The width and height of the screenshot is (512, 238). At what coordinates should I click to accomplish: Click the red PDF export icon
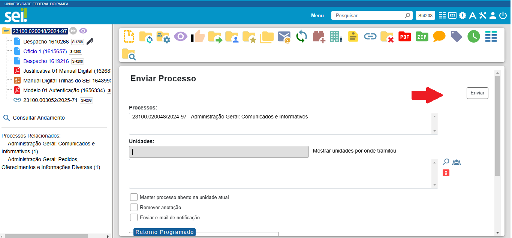click(404, 36)
